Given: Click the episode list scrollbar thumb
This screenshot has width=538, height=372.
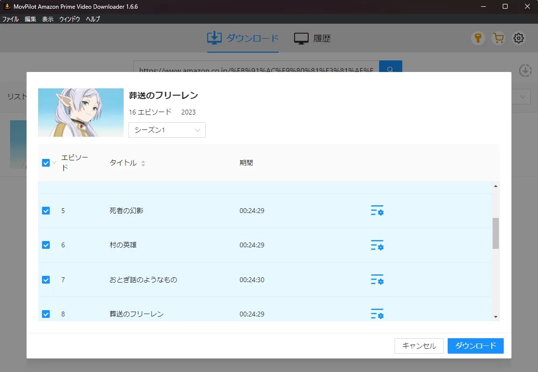Looking at the screenshot, I should pos(496,233).
